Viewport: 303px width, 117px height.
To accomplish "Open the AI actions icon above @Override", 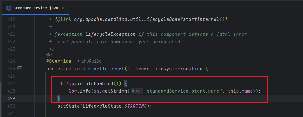I will pyautogui.click(x=48, y=55).
